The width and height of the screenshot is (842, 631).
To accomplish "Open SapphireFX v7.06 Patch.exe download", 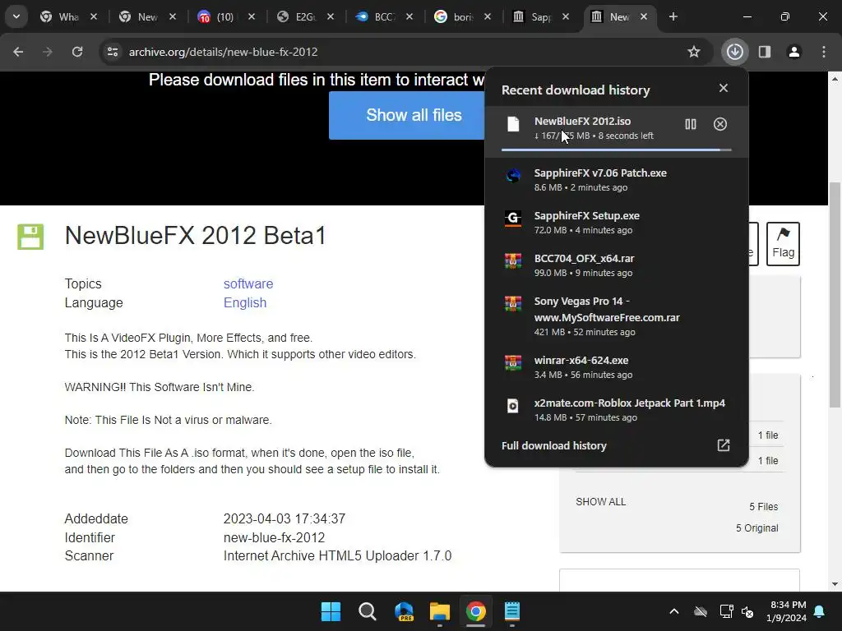I will [x=617, y=180].
